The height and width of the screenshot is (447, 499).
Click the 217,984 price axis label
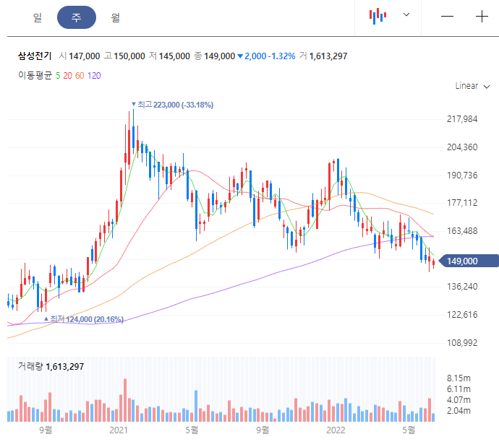pos(462,119)
